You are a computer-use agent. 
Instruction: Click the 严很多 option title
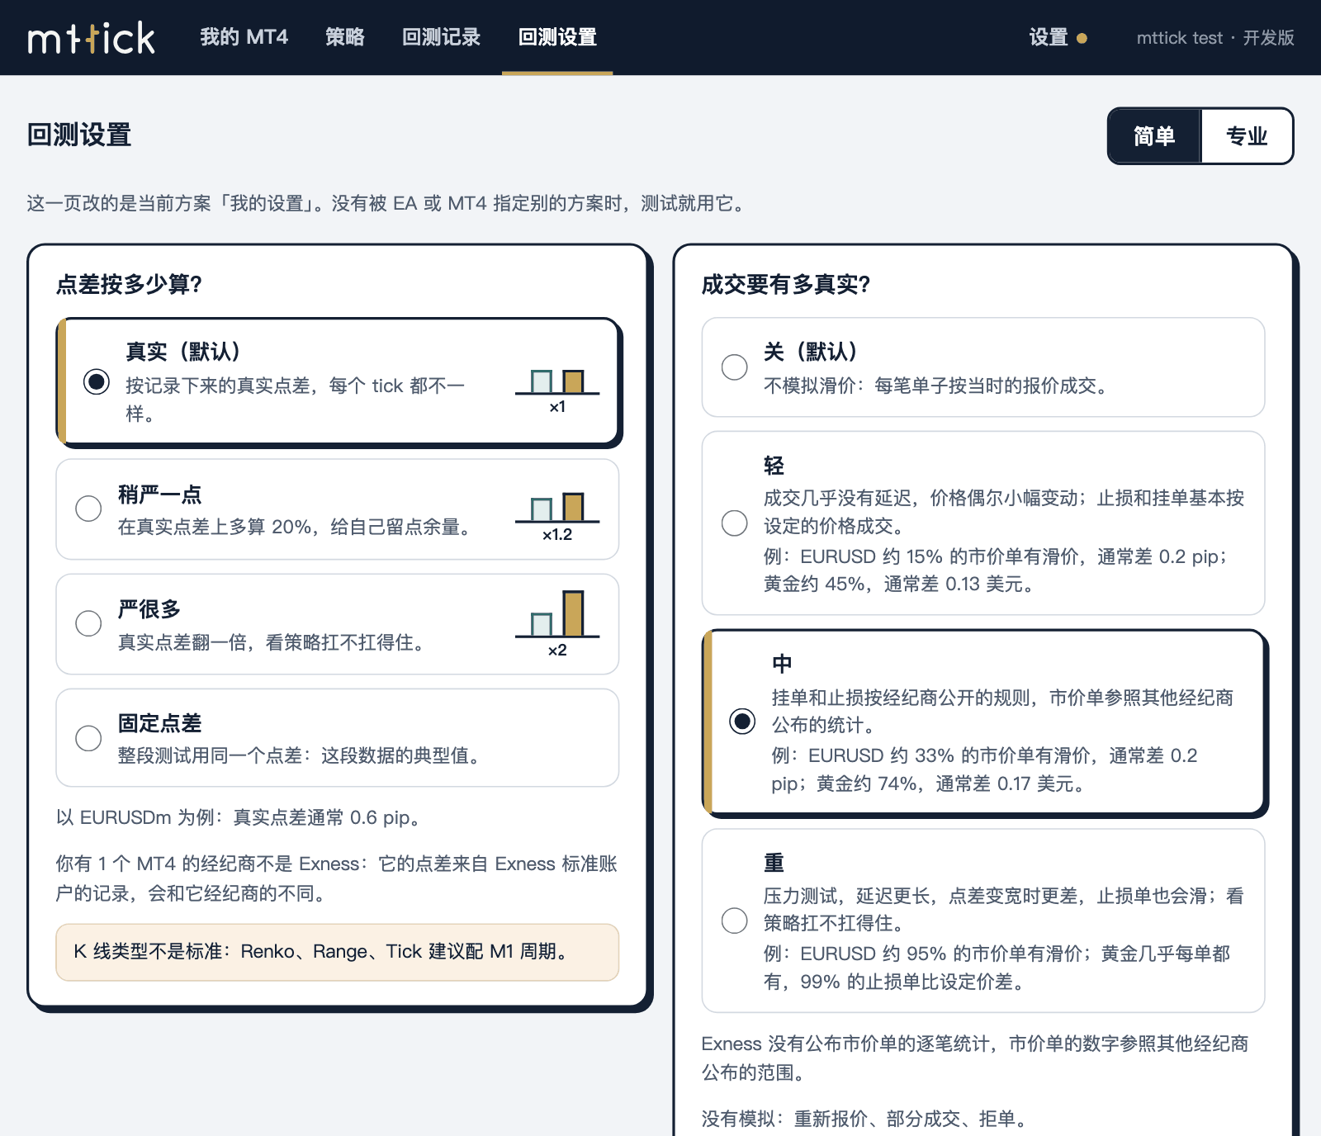tap(149, 609)
